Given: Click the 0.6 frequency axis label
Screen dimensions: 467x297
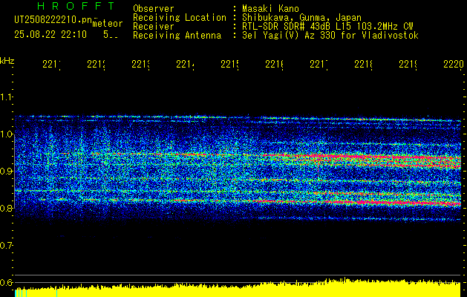Looking at the screenshot, I should tap(7, 282).
